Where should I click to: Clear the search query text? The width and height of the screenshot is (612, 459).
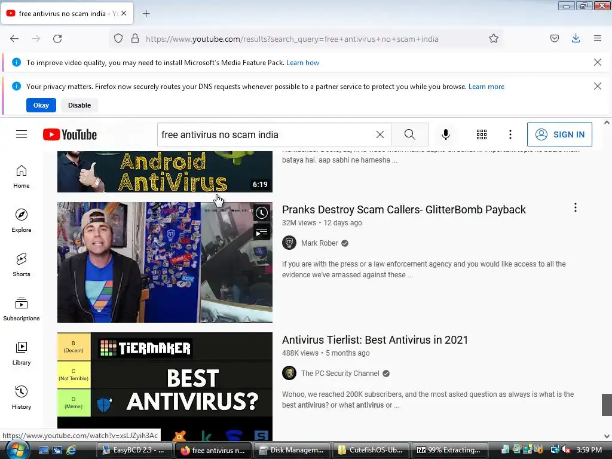click(x=380, y=134)
